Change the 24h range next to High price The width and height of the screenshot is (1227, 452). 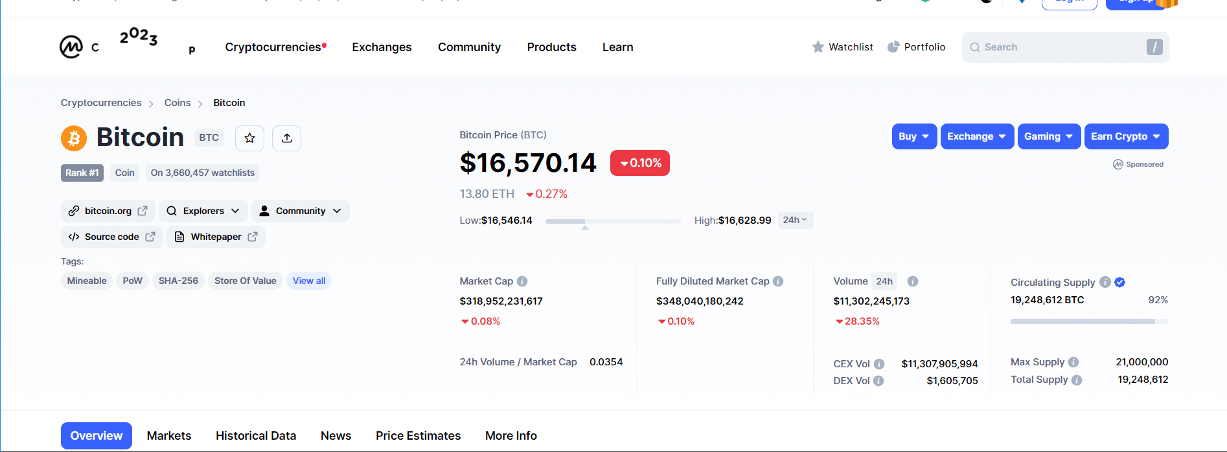(x=795, y=220)
